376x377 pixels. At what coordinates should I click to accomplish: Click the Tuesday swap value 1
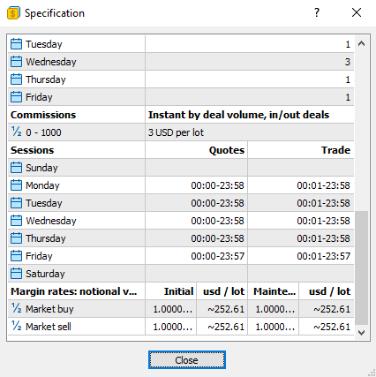tap(348, 44)
